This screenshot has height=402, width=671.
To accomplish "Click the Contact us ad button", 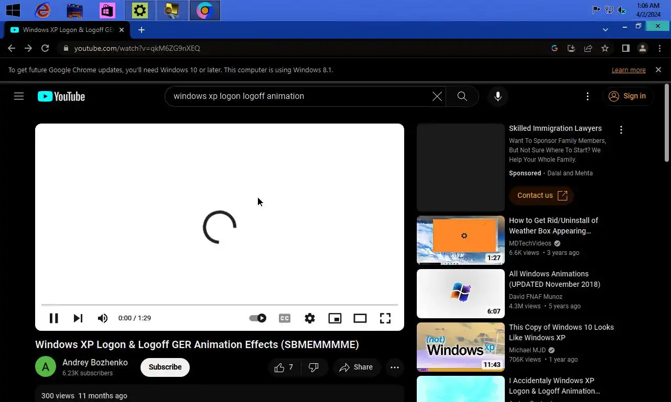I will (542, 195).
